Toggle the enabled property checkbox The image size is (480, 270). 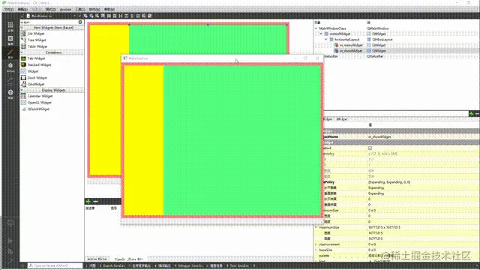[370, 148]
